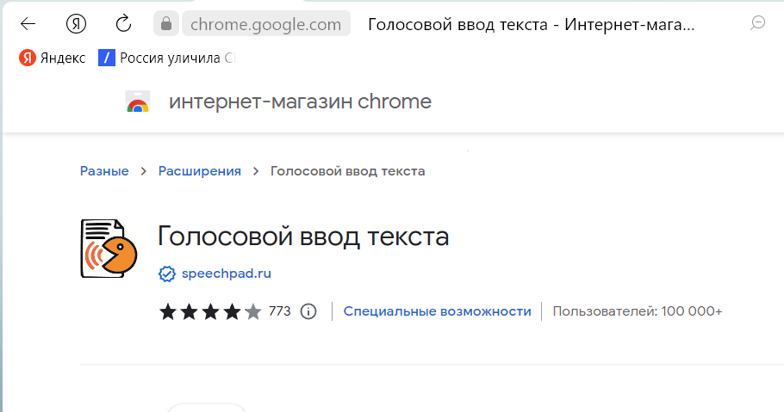Viewport: 784px width, 412px height.
Task: Click the star rating row
Action: coord(210,311)
